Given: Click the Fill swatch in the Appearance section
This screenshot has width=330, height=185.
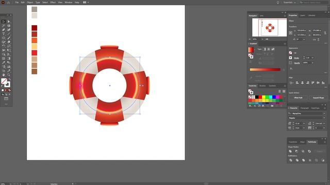Looking at the screenshot, I should 290,53.
